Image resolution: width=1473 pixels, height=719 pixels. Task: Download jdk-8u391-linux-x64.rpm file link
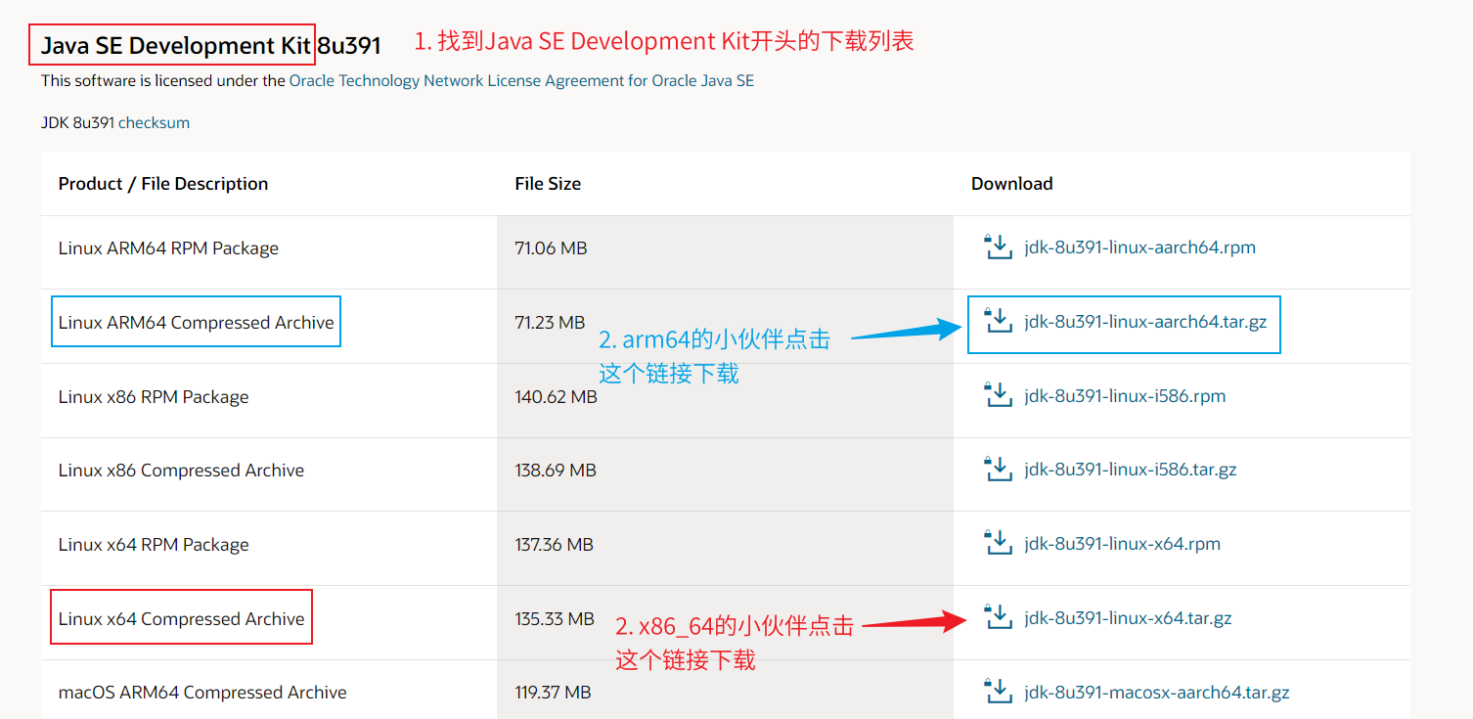[x=1122, y=544]
